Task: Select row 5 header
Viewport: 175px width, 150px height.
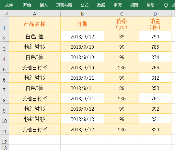Action: click(4, 67)
